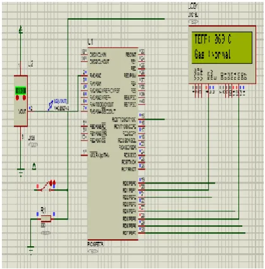The height and width of the screenshot is (269, 265).
Task: Click the power terminal arrow above the LM35
Action: (21, 30)
